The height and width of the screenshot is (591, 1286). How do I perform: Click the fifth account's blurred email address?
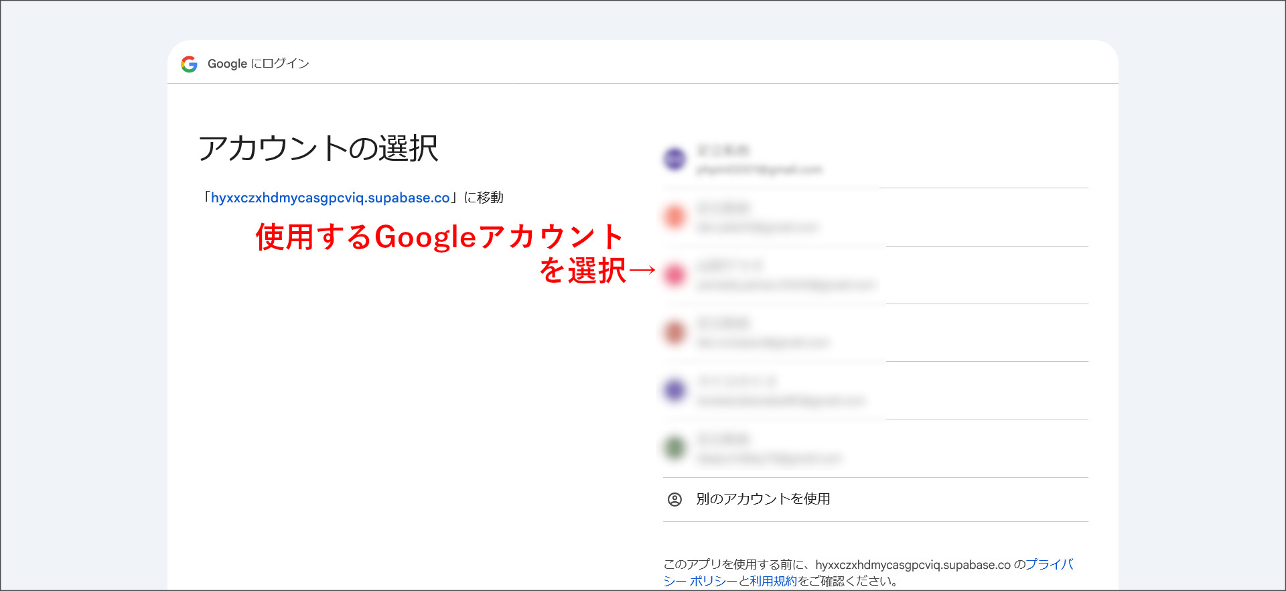(x=780, y=401)
